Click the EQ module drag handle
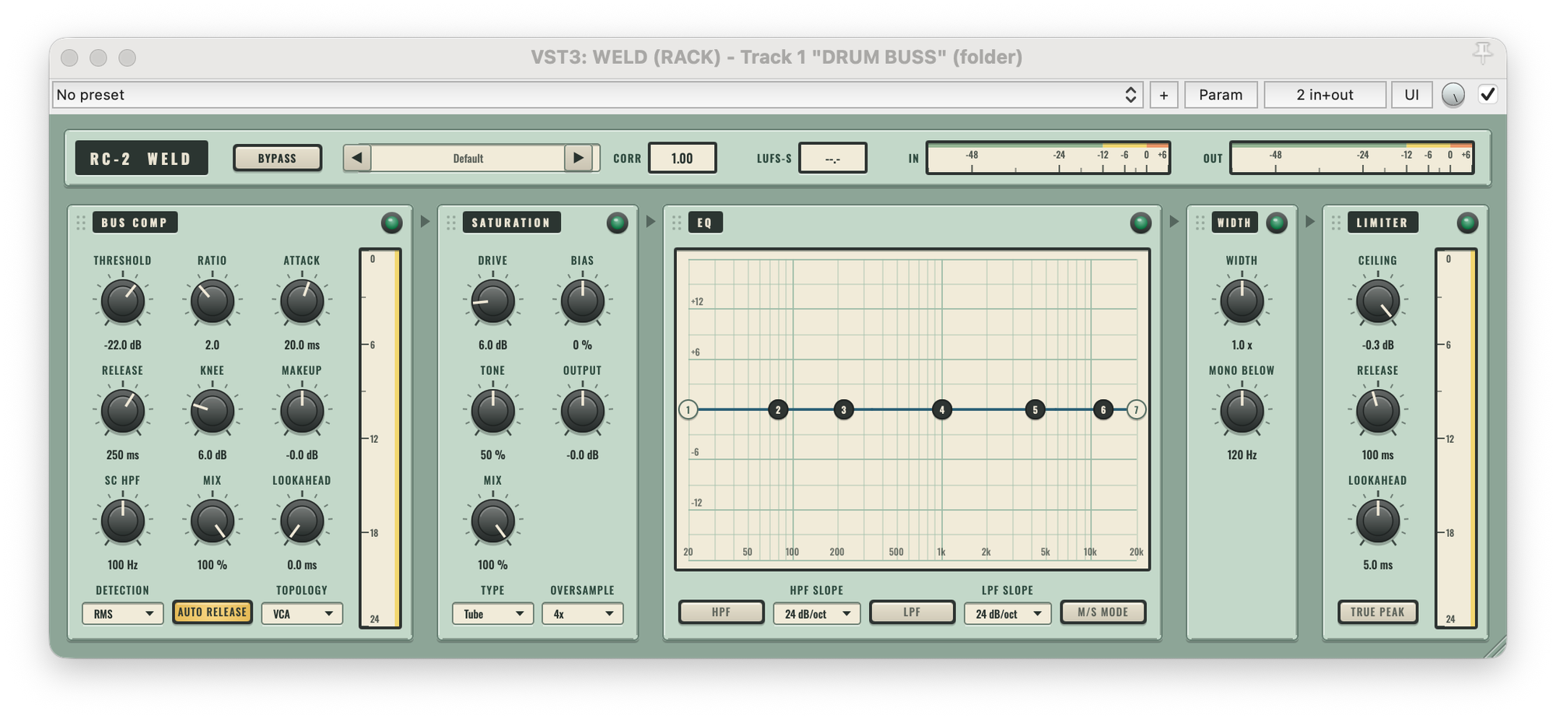 (x=676, y=223)
